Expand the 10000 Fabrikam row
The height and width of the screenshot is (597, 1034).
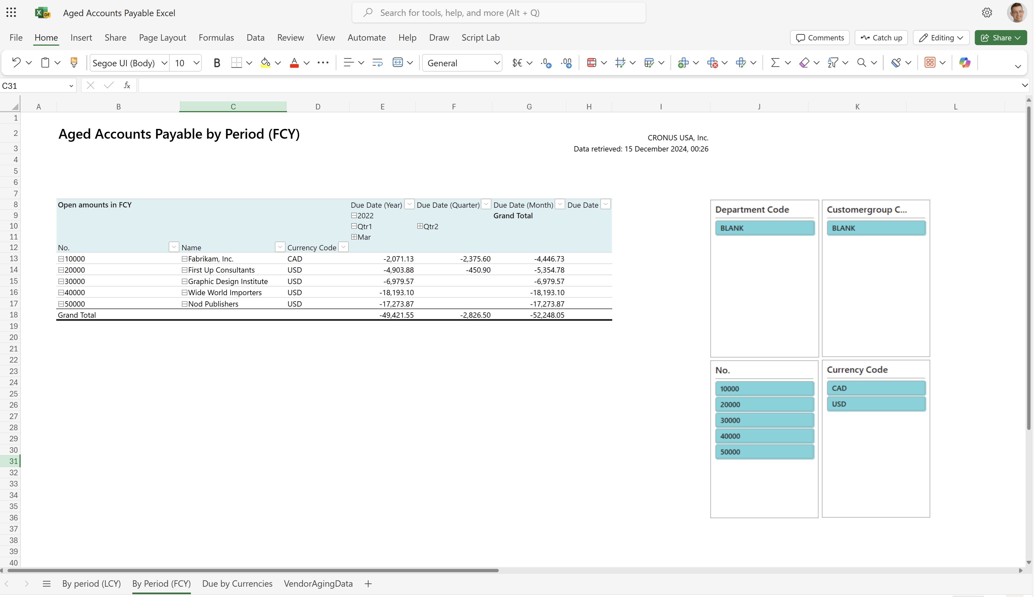[60, 259]
